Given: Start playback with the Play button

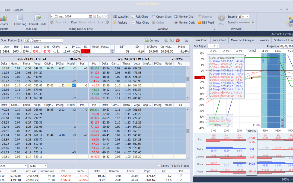Looking at the screenshot, I should (x=221, y=20).
